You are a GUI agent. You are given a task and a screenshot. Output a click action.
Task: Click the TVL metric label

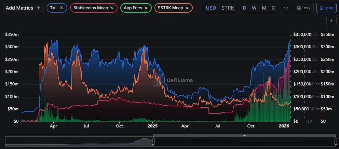[x=54, y=8]
